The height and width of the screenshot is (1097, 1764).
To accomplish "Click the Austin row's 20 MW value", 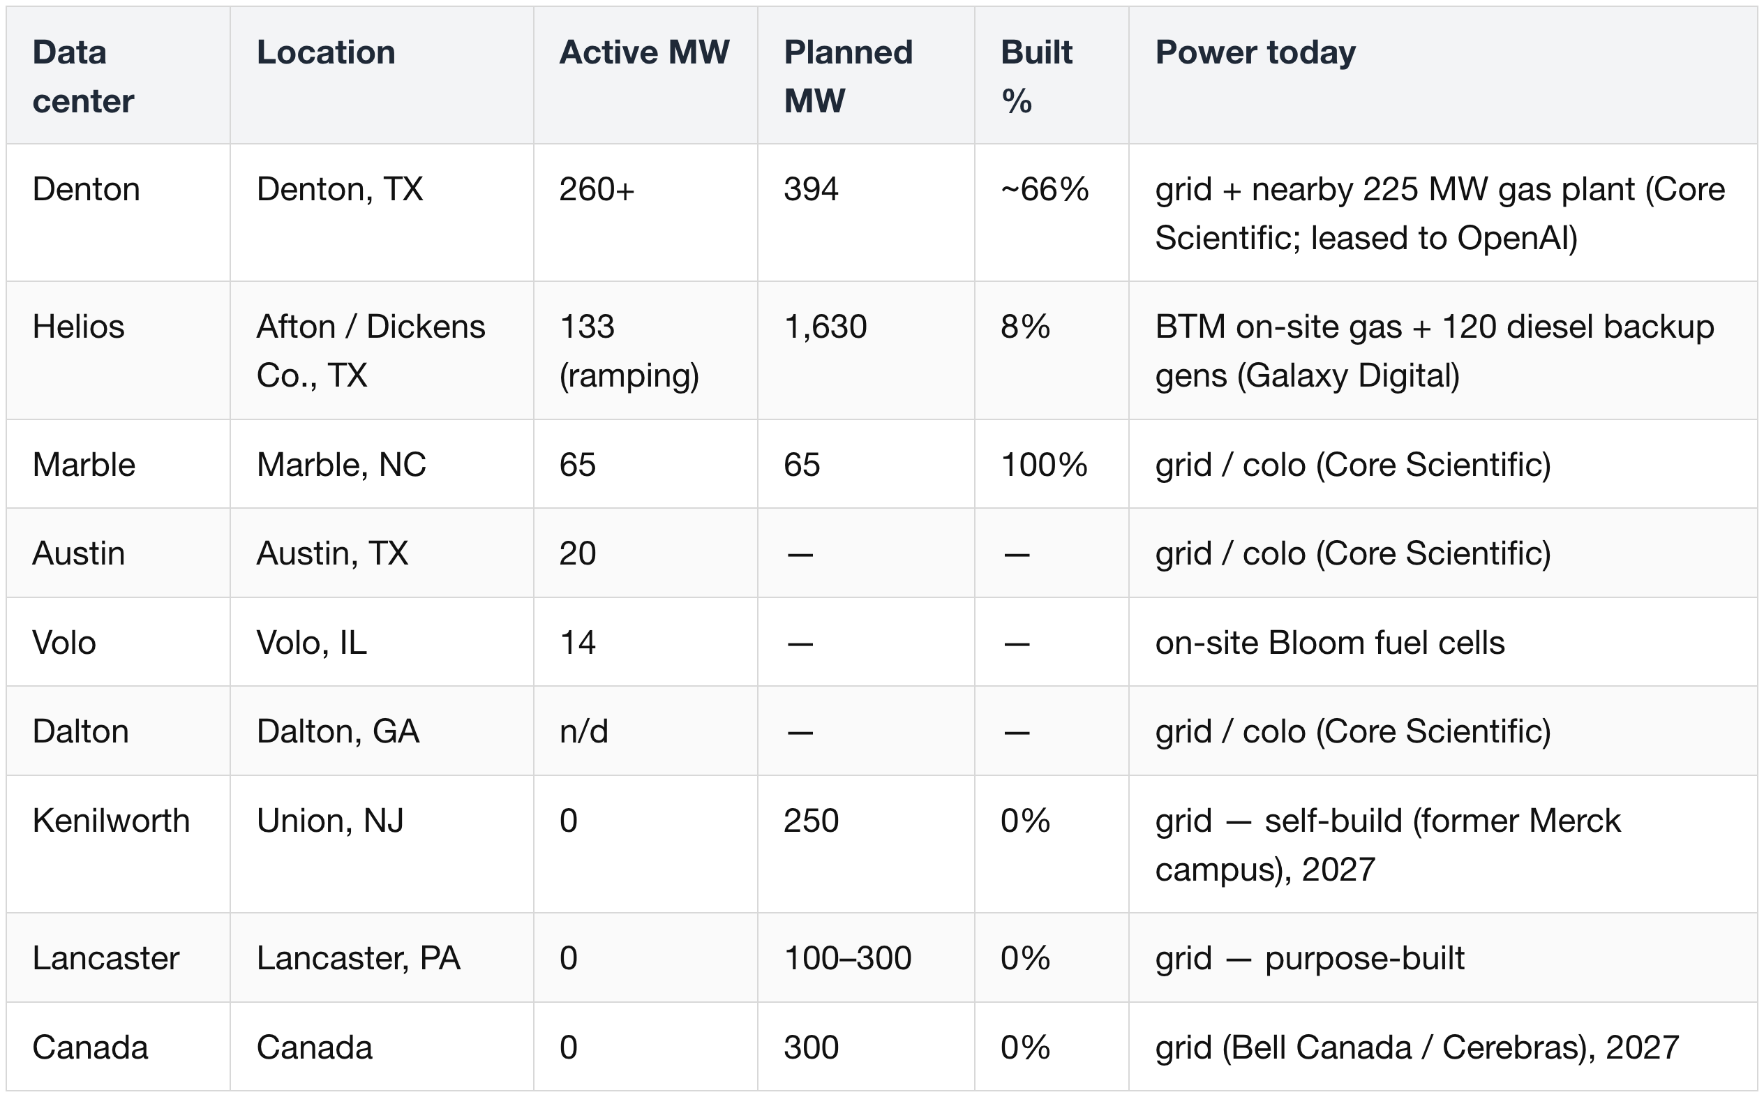I will [577, 553].
